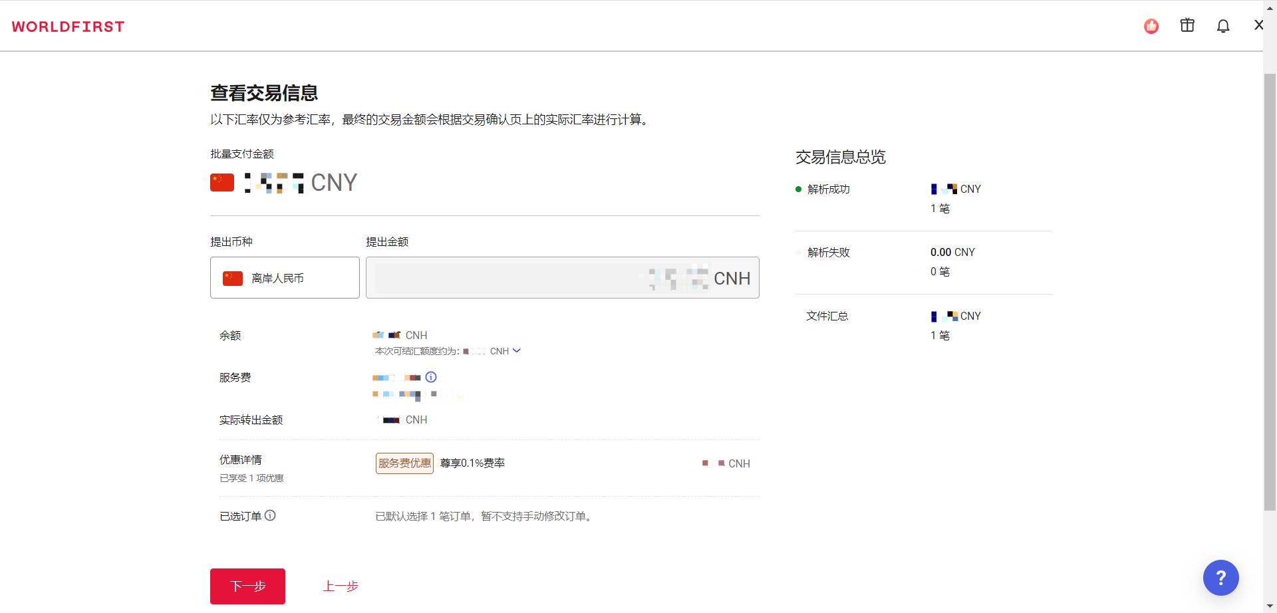Image resolution: width=1277 pixels, height=613 pixels.
Task: Close the payment dialog with the X
Action: click(1258, 25)
